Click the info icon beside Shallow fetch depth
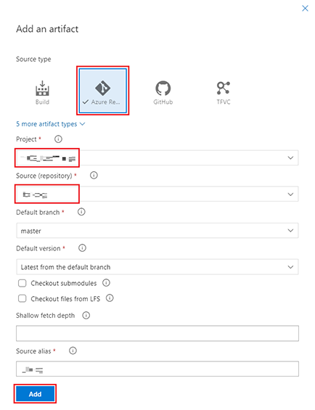The height and width of the screenshot is (410, 315). click(86, 316)
